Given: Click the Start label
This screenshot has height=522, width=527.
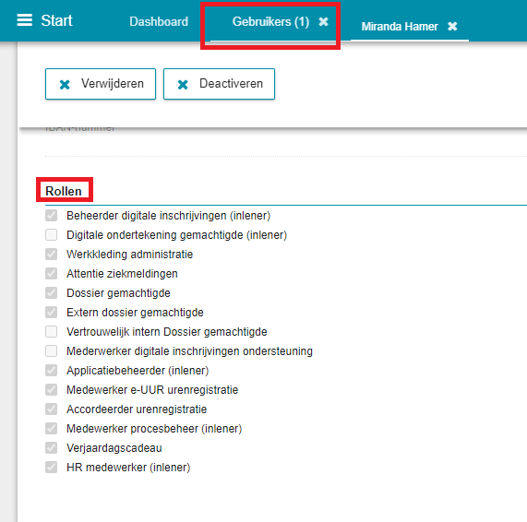Looking at the screenshot, I should [56, 20].
